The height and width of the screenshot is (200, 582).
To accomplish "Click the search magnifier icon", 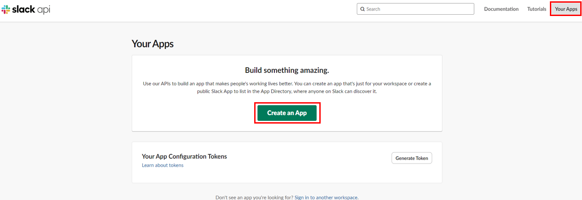I will [x=363, y=9].
